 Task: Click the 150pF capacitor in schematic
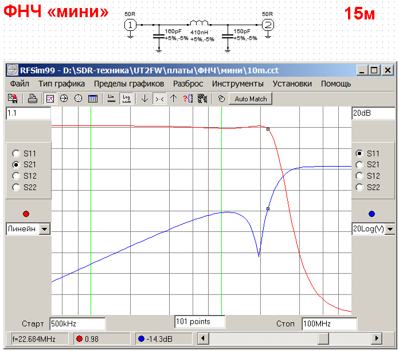pos(228,37)
